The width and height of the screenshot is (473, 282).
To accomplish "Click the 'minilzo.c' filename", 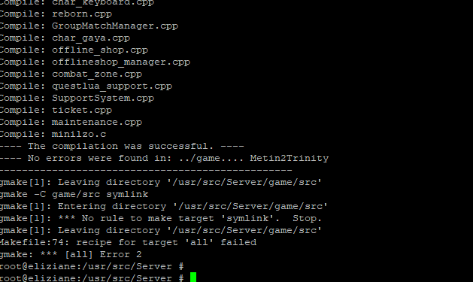I will pos(79,134).
